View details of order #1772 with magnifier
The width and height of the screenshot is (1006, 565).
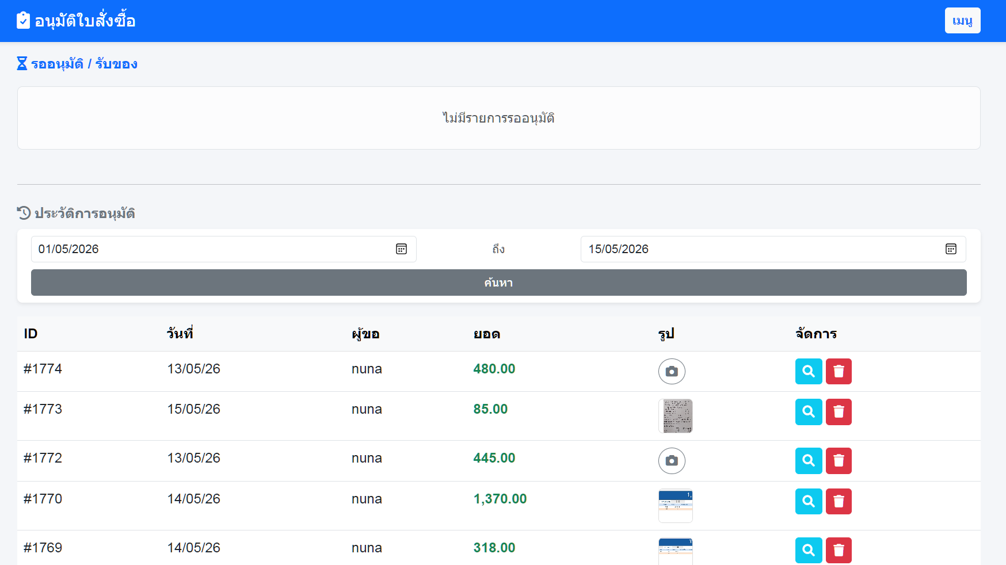pyautogui.click(x=809, y=461)
